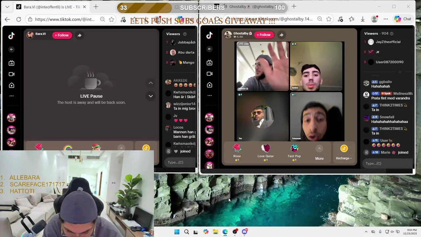Open a new tab in Ghostalby browser
Screen dimensions: 421x237
point(294,6)
